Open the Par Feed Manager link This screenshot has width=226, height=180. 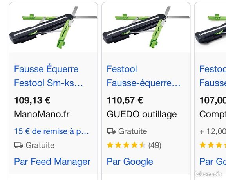(x=52, y=162)
